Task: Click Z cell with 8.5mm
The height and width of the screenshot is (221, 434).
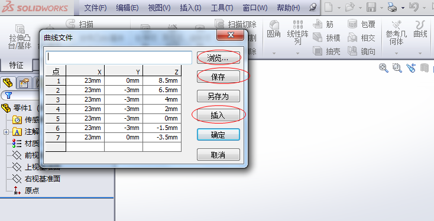Action: coord(162,81)
